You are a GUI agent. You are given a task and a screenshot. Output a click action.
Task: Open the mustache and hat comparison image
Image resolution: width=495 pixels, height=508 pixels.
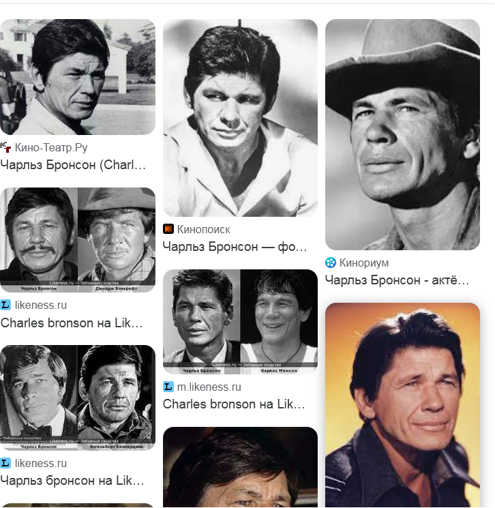tap(78, 240)
